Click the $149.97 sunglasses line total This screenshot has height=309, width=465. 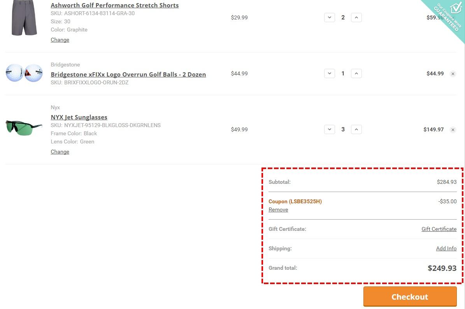(433, 129)
